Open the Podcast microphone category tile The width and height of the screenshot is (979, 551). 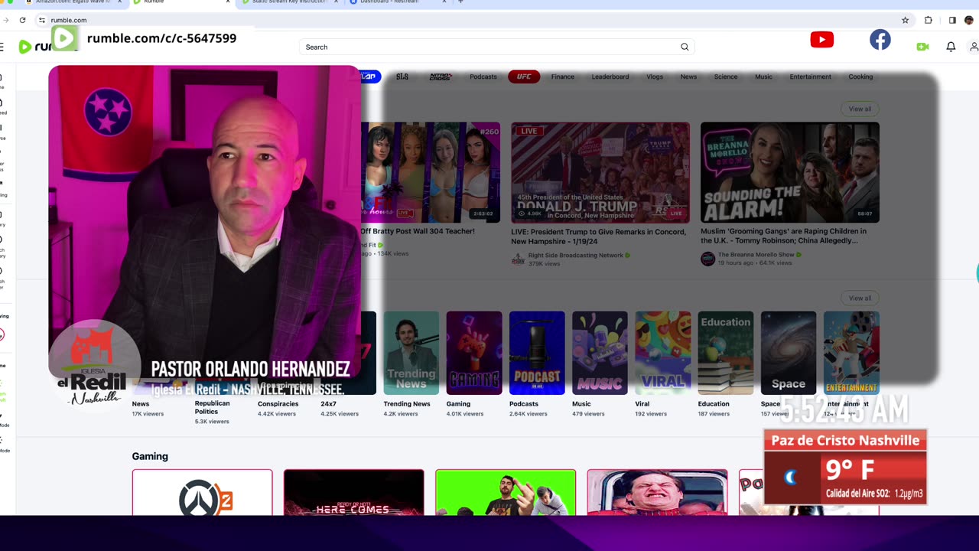tap(537, 353)
